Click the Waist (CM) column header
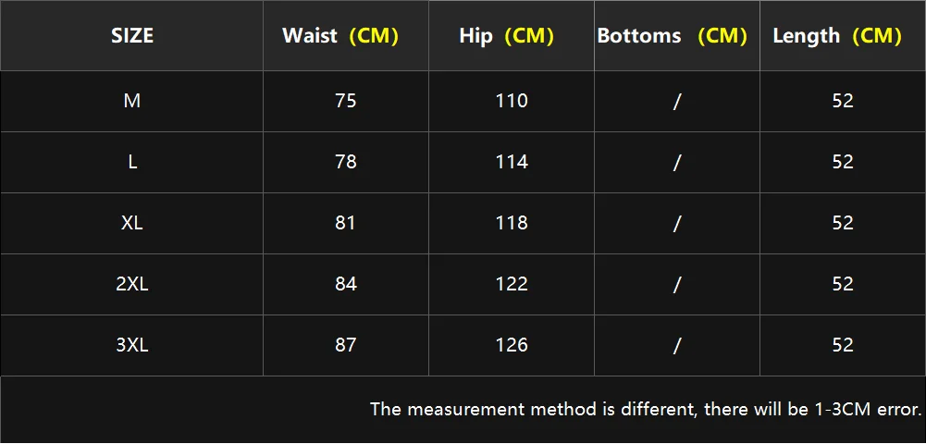Viewport: 926px width, 444px height. (x=340, y=36)
